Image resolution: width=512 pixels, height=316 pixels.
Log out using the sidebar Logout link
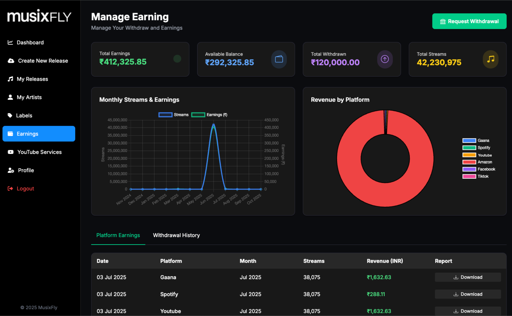click(25, 189)
